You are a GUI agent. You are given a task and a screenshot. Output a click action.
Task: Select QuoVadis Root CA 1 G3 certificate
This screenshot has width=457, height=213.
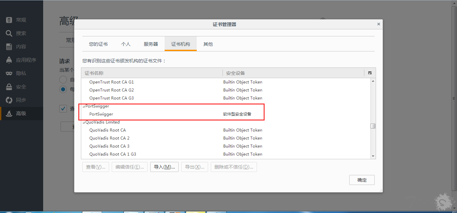coord(225,154)
